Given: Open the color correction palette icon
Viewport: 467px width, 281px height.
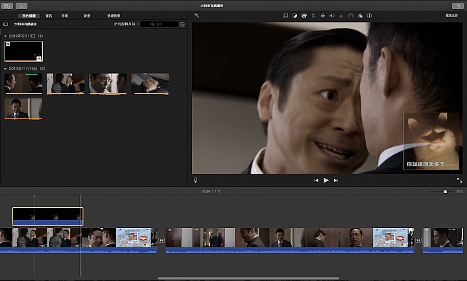Looking at the screenshot, I should [304, 16].
